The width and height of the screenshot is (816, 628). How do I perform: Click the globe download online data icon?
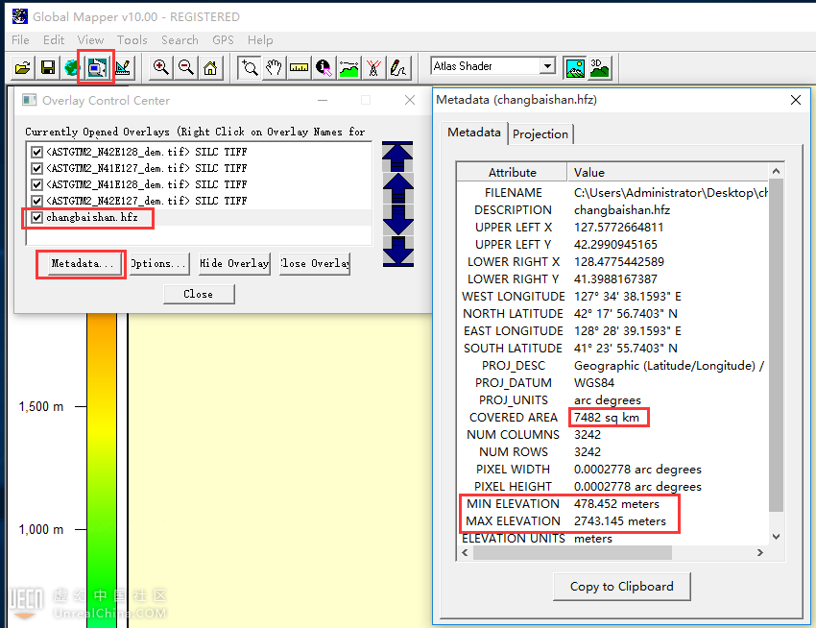[72, 67]
